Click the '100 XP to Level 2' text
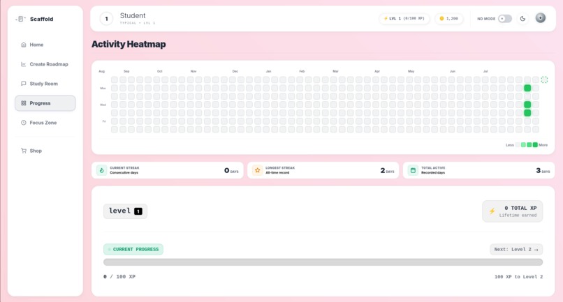This screenshot has width=563, height=302. pyautogui.click(x=518, y=277)
